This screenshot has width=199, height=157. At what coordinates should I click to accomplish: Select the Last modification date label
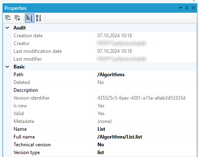pos(38,51)
